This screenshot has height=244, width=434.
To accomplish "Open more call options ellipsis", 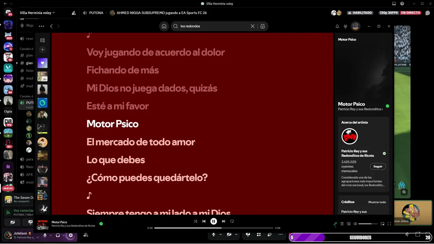I will click(x=280, y=235).
